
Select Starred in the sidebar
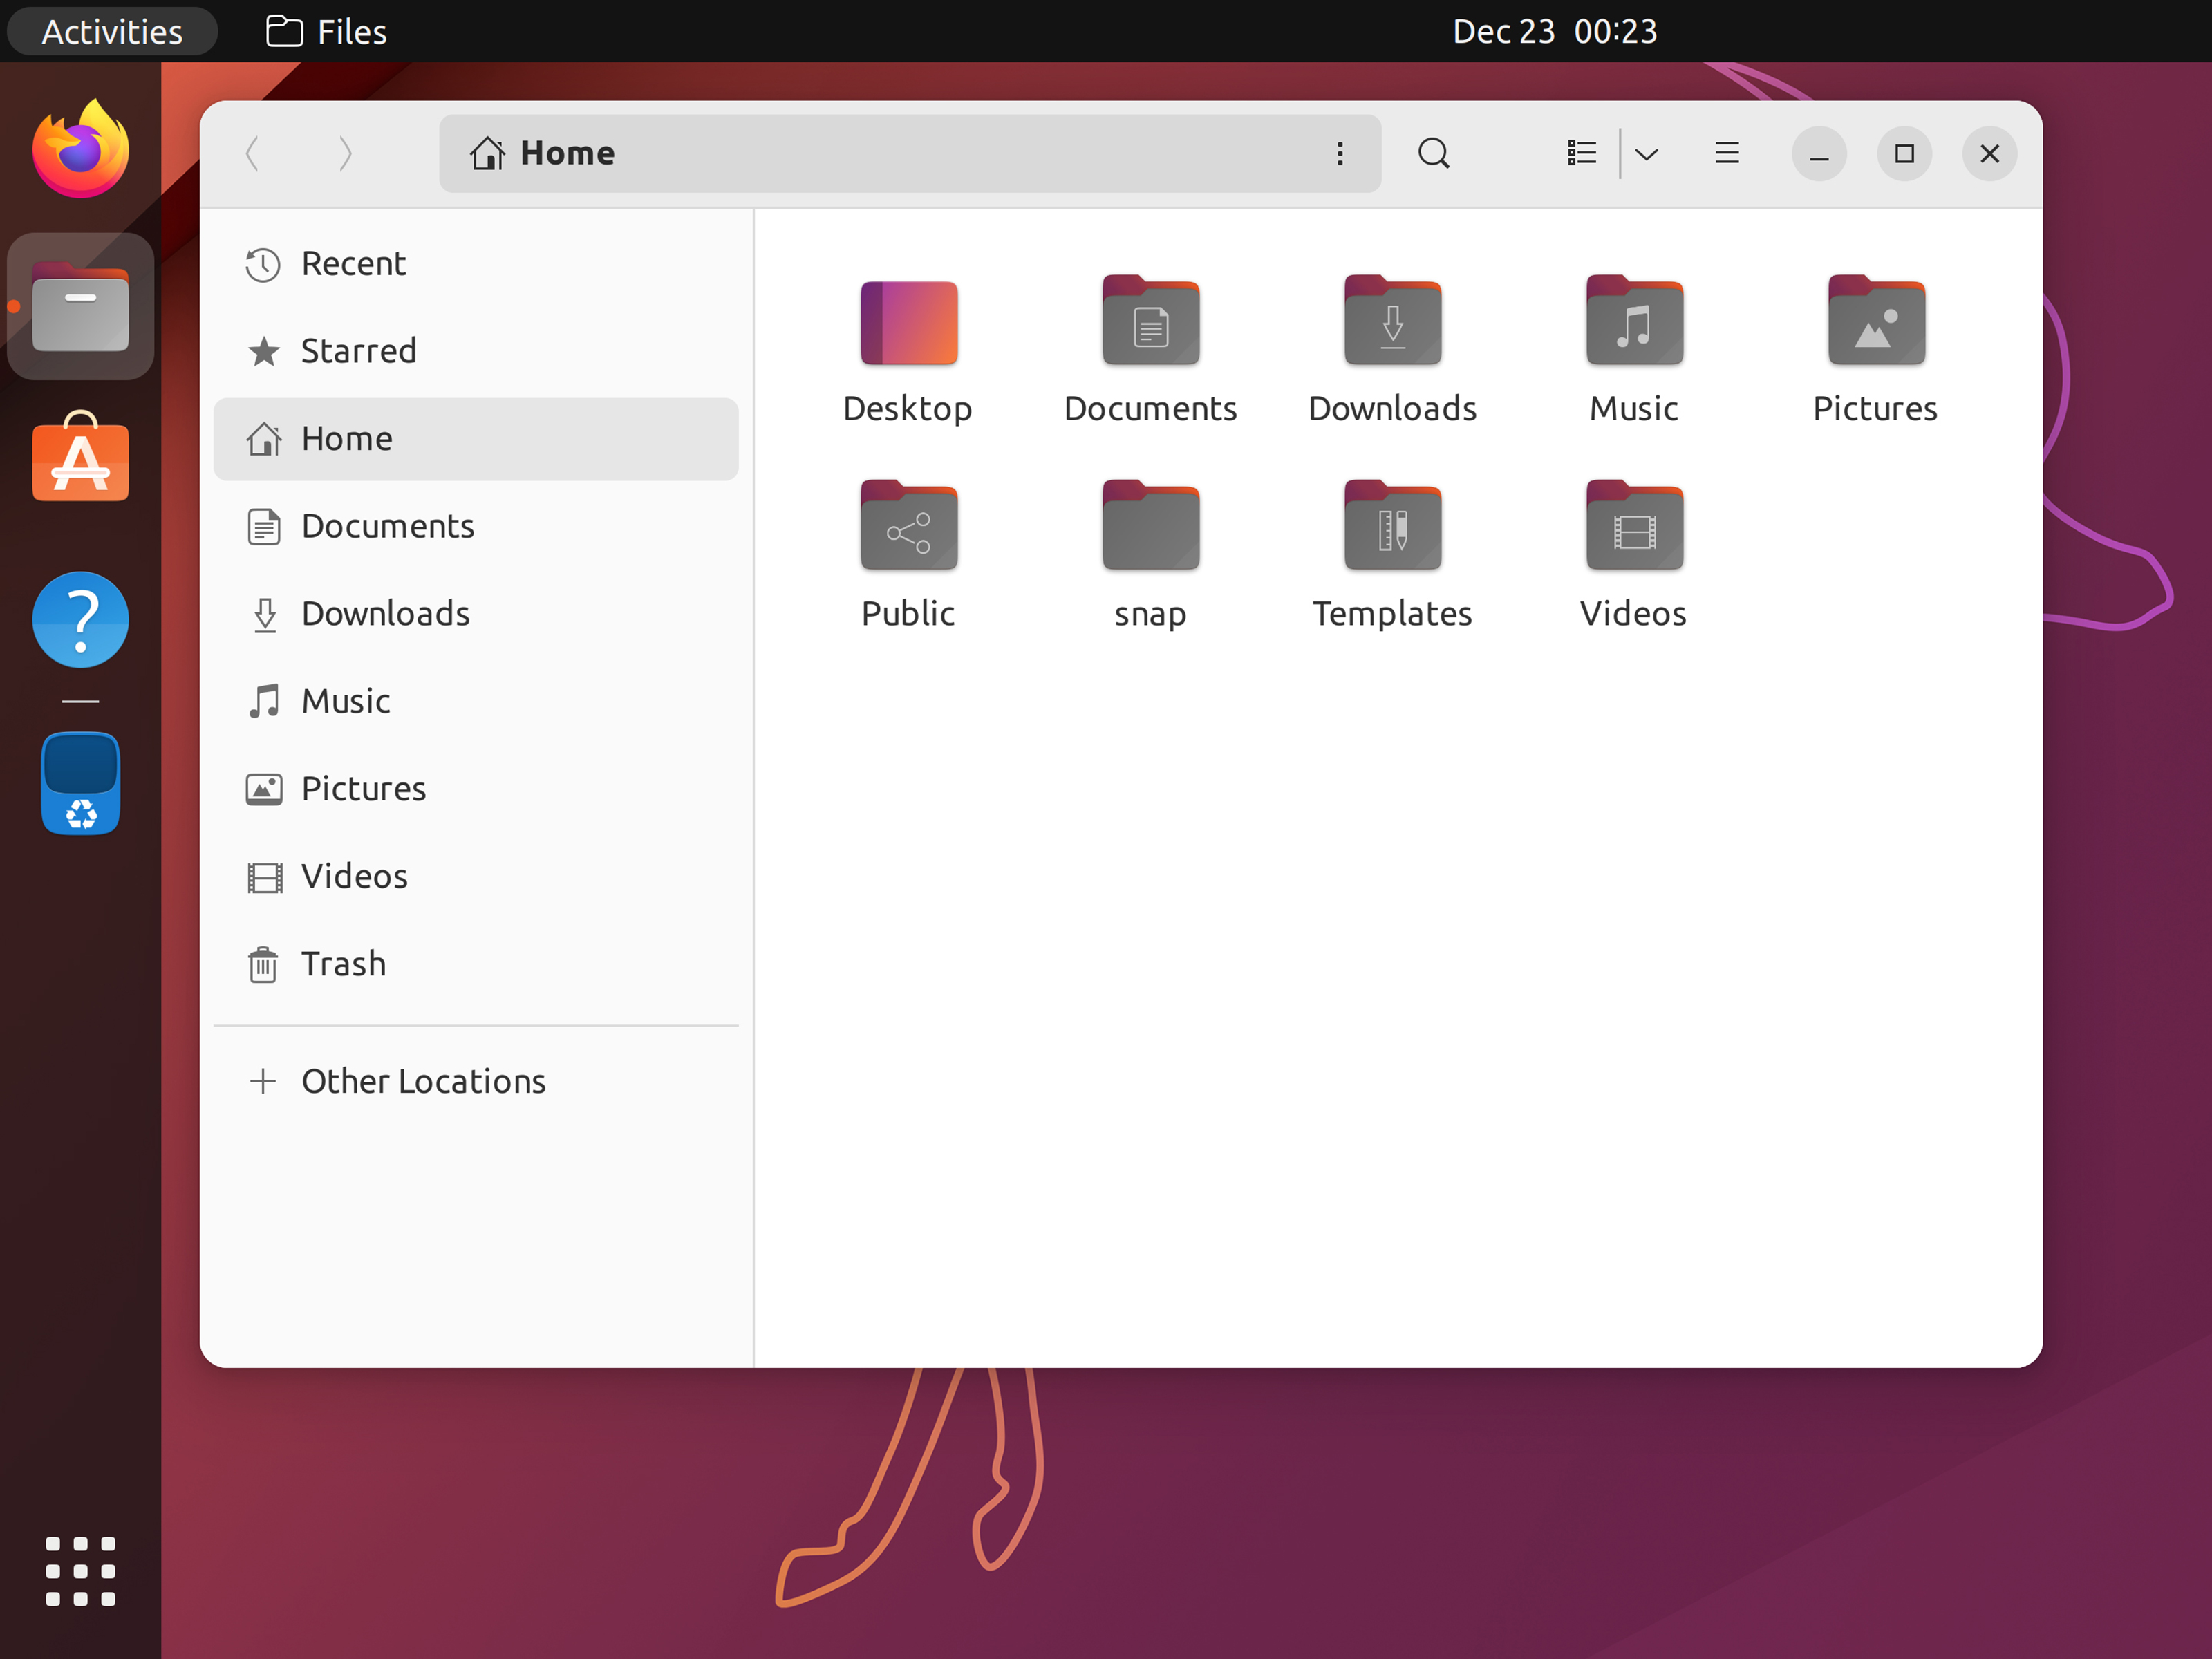coord(358,351)
